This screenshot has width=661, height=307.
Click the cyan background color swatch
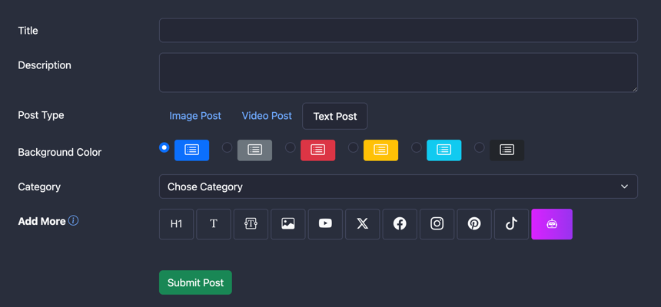[x=443, y=150]
